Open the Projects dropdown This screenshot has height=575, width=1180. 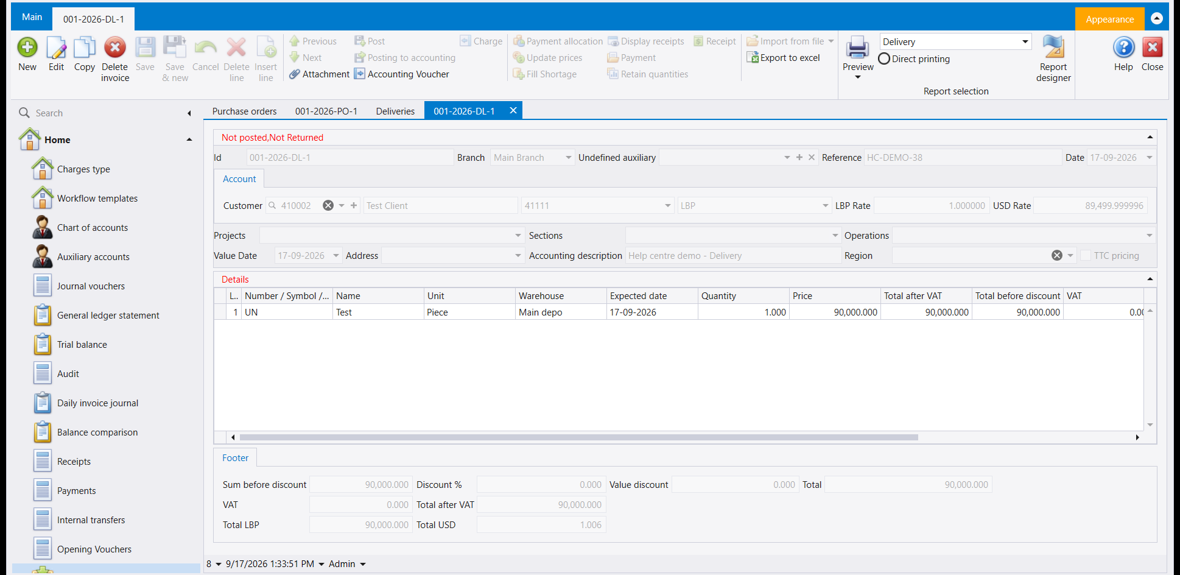click(518, 236)
